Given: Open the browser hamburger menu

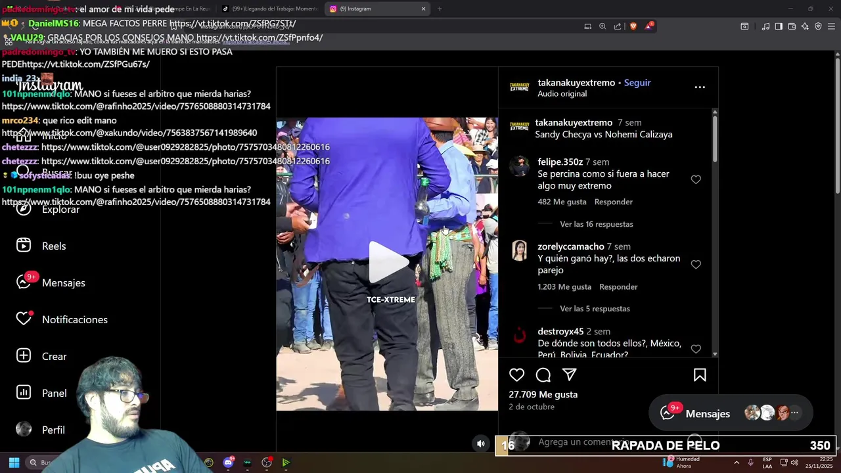Looking at the screenshot, I should (831, 26).
